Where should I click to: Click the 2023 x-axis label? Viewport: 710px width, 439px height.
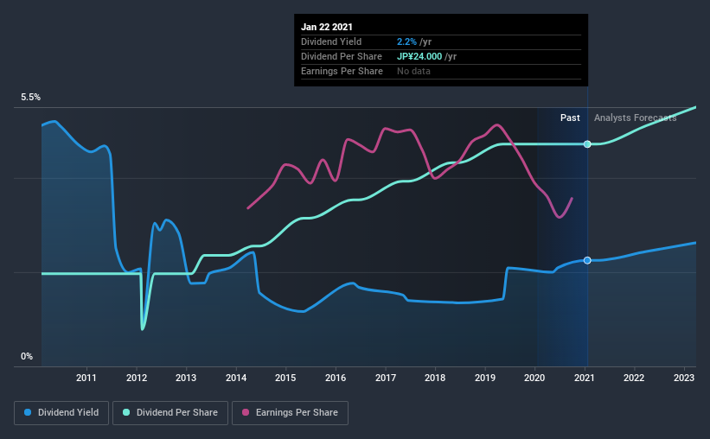click(684, 378)
